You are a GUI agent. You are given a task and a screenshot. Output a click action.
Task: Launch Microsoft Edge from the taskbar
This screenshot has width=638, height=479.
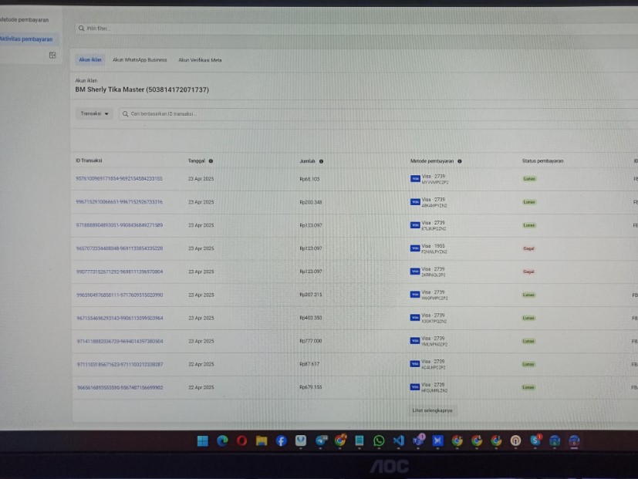coord(222,440)
